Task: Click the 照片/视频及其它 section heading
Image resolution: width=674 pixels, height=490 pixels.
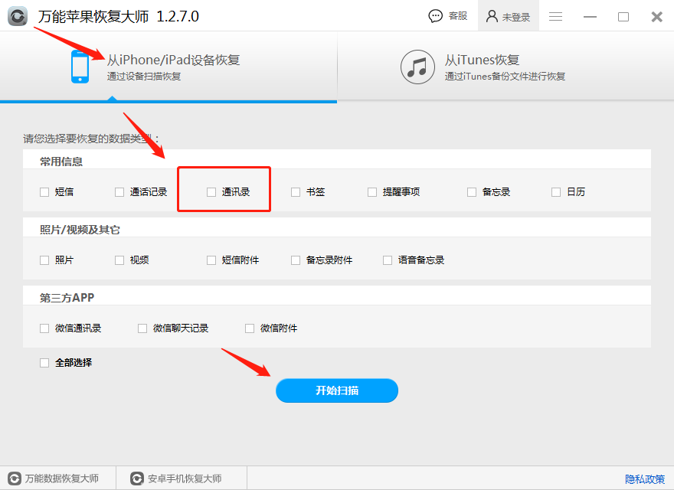Action: (80, 230)
